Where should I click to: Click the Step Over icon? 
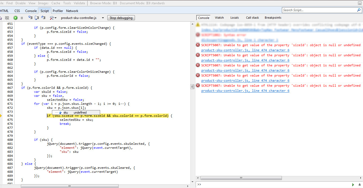(x=37, y=18)
